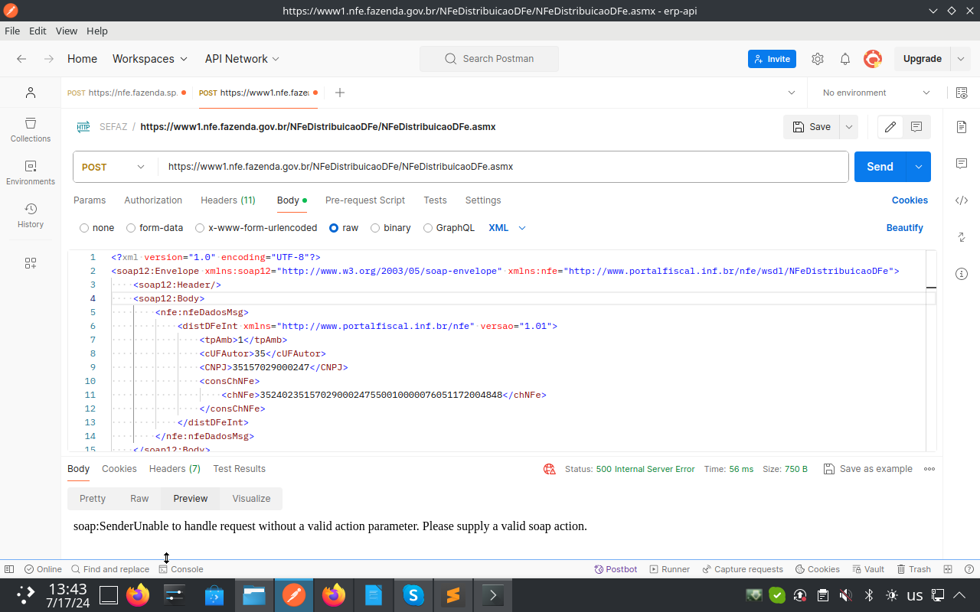
Task: Expand the Send options arrow
Action: (919, 167)
